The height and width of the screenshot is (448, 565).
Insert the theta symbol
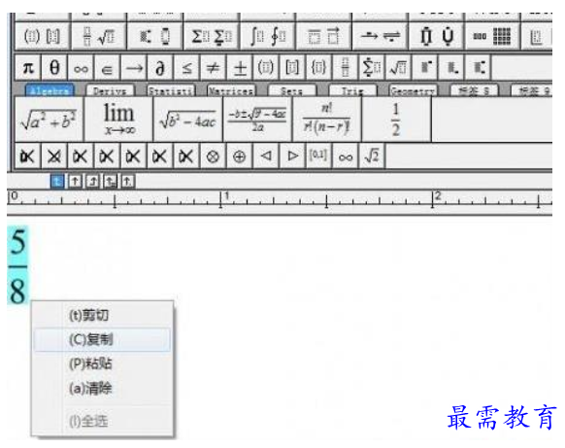54,67
